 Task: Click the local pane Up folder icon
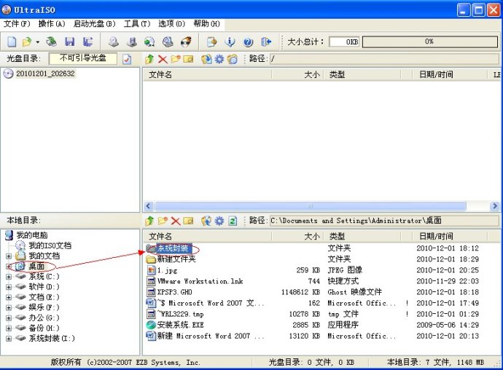tap(149, 221)
